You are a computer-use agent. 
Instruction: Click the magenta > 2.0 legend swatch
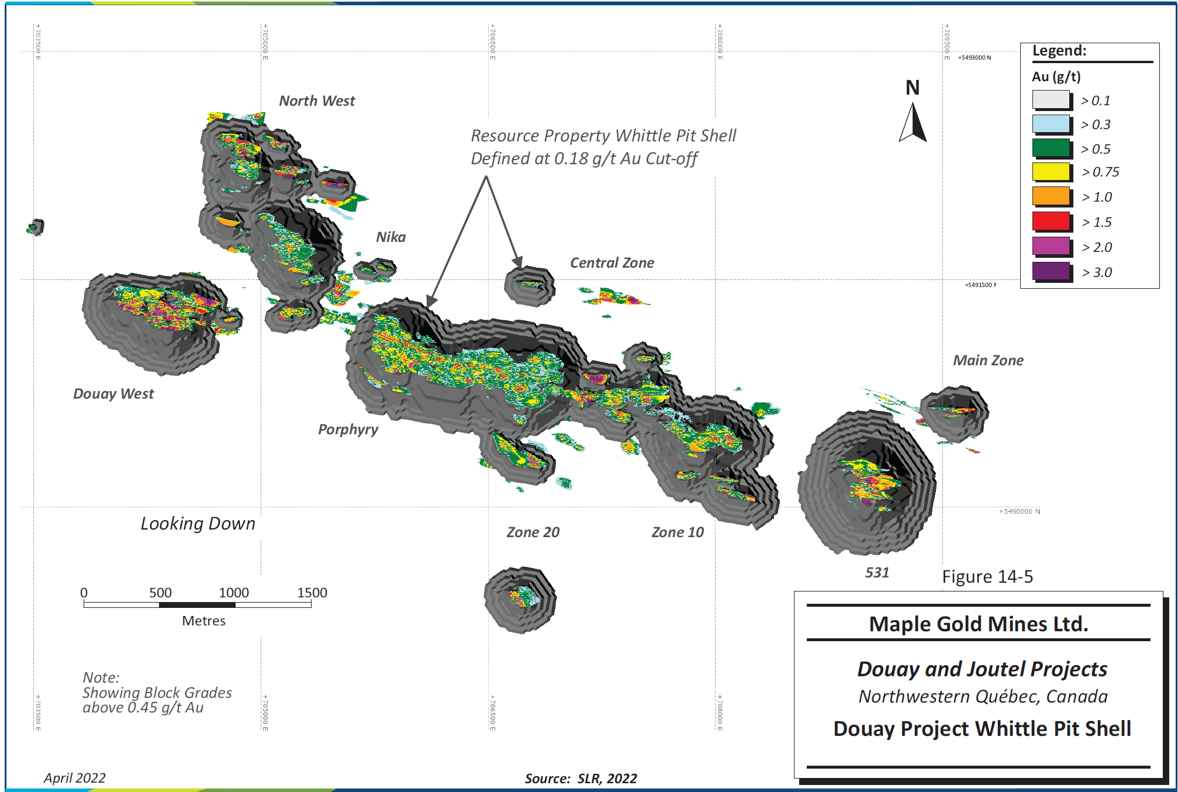pyautogui.click(x=1051, y=246)
